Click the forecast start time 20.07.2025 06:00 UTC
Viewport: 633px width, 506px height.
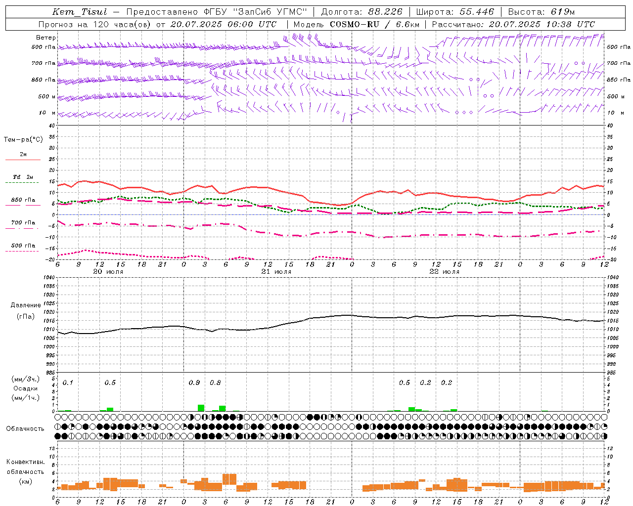pos(223,24)
